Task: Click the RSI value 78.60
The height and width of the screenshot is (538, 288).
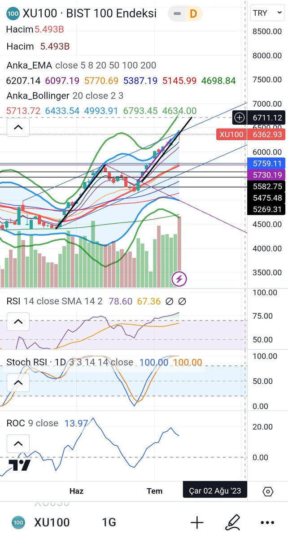Action: pyautogui.click(x=121, y=301)
